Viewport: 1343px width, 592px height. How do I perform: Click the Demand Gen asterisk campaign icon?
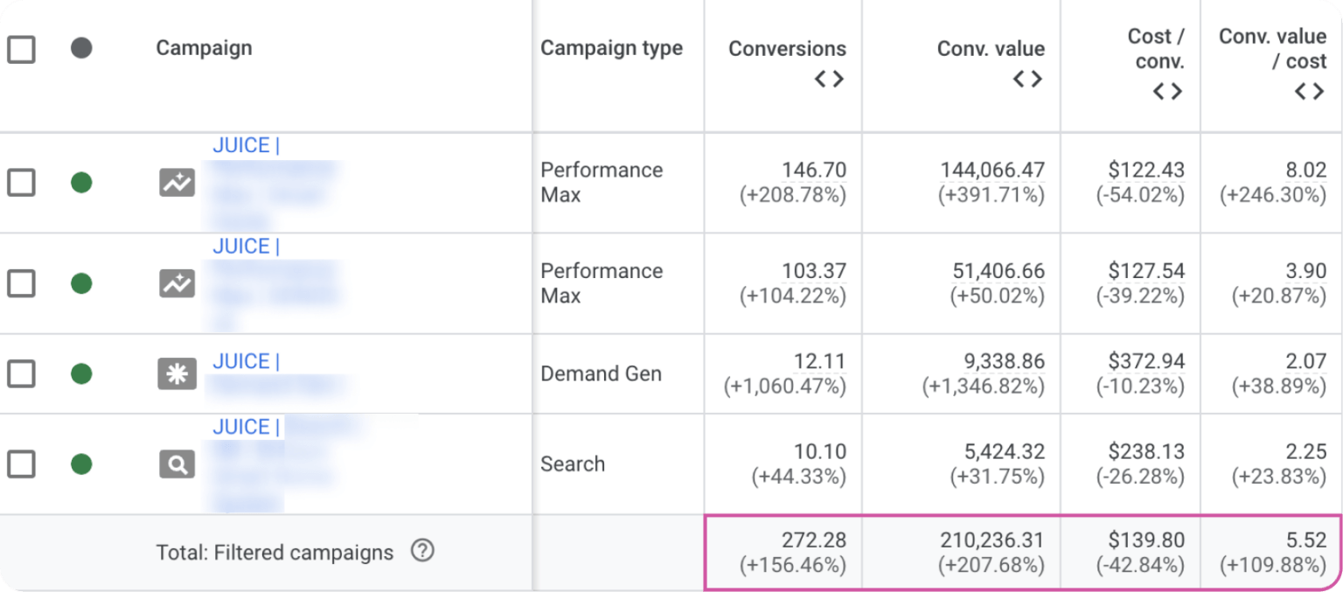(x=177, y=374)
